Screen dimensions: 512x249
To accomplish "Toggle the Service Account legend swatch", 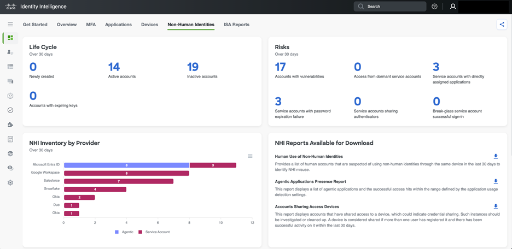I will click(140, 232).
